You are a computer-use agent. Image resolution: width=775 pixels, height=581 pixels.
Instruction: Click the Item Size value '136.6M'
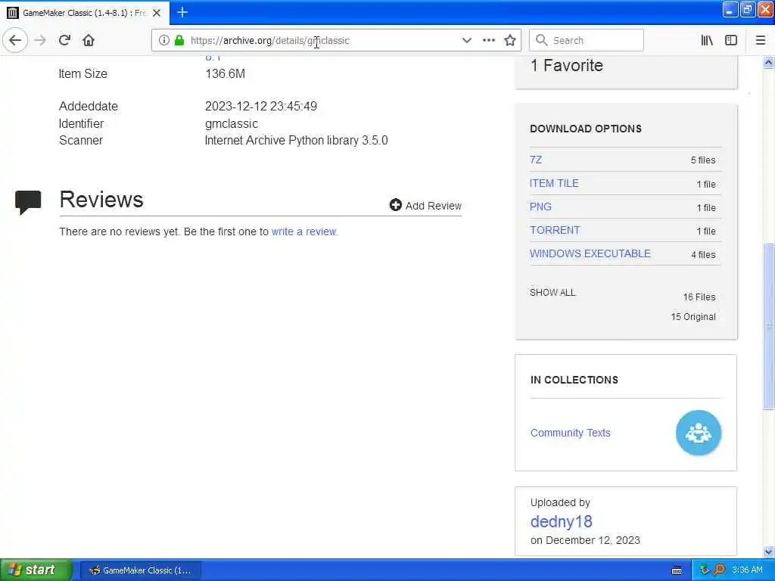tap(225, 73)
